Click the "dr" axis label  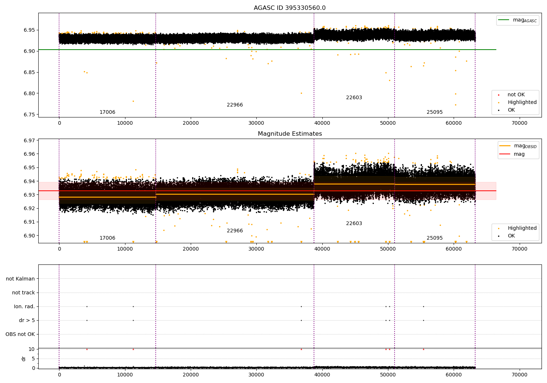(x=24, y=359)
